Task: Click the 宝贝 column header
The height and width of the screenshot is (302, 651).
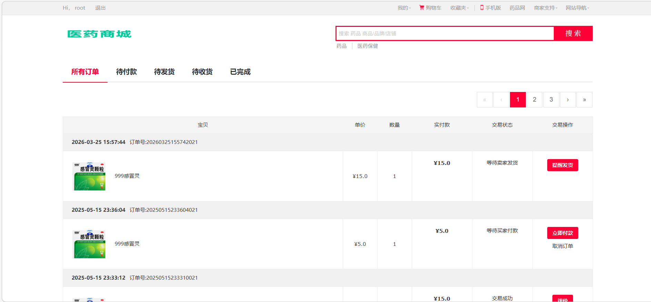Action: tap(203, 125)
